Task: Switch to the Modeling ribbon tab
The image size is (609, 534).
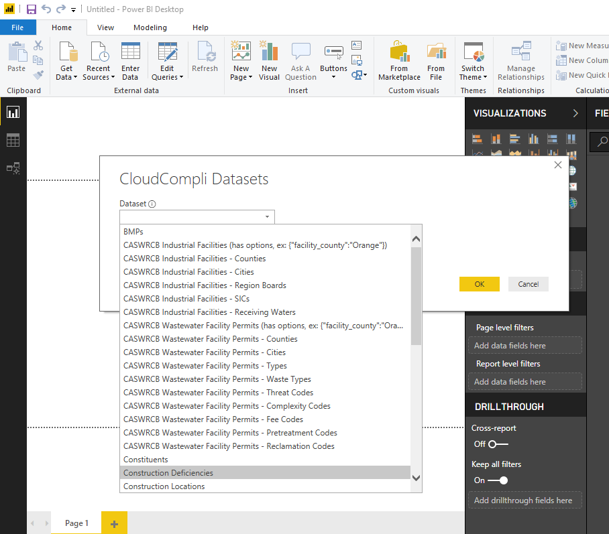Action: [x=150, y=27]
